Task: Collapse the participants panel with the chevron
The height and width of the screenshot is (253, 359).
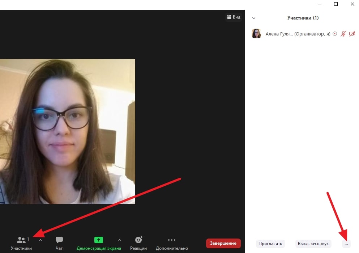Action: pos(254,18)
